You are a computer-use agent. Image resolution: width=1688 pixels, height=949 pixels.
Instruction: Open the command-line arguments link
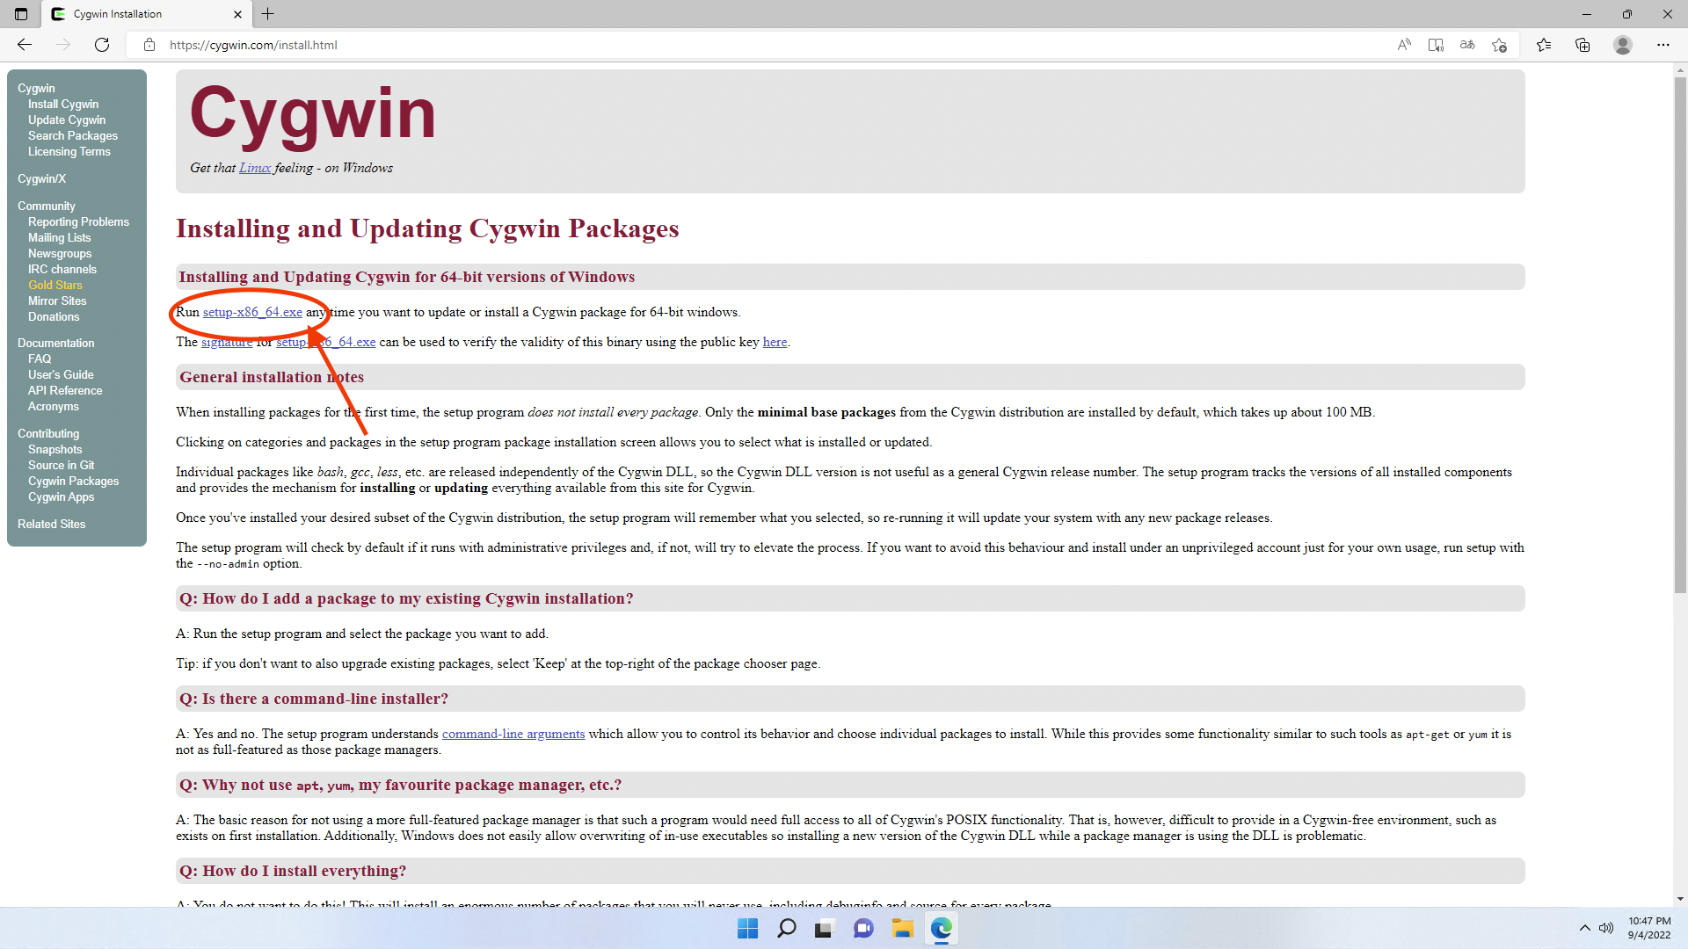pos(513,734)
